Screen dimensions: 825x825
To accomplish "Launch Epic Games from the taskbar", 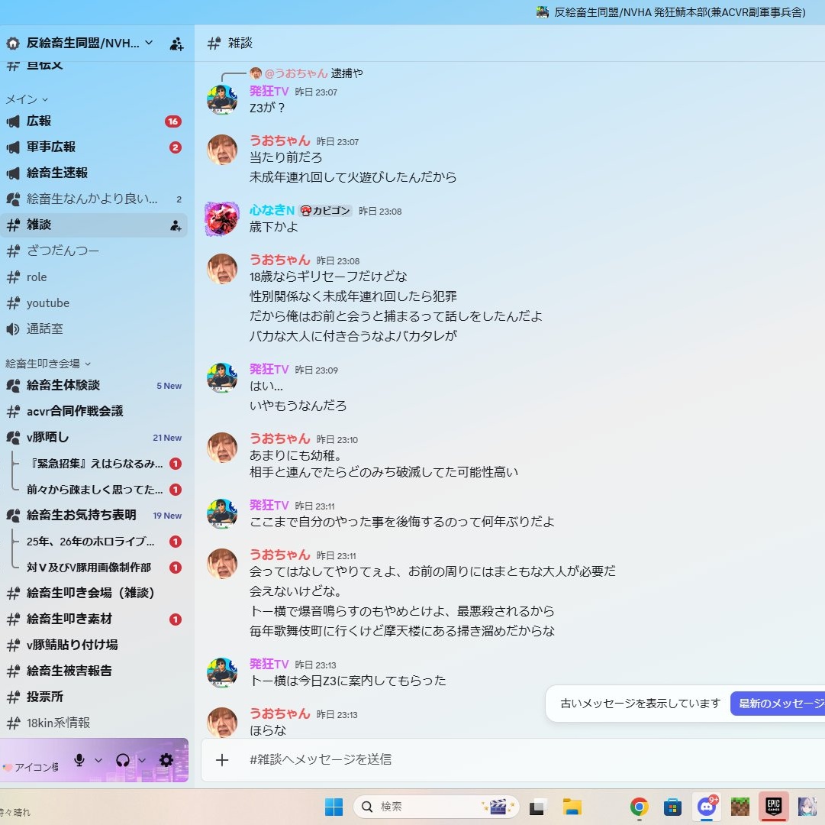I will 773,807.
